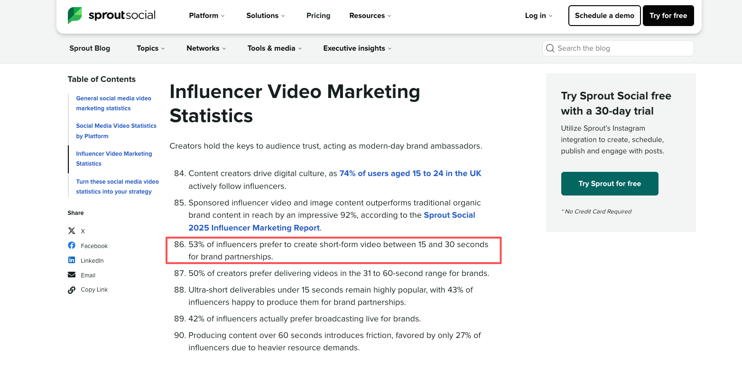
Task: Open the Sprout Social 2025 Influencer Marketing Report link
Action: click(332, 222)
